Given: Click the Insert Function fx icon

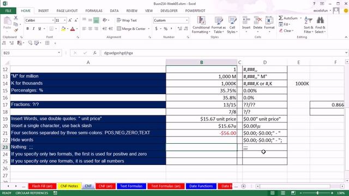Looking at the screenshot, I should coord(95,53).
